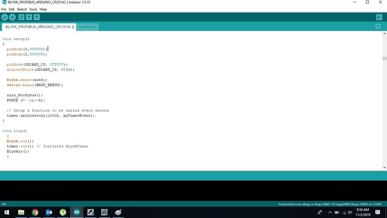Show hidden system tray icons chevron
Viewport: 387px width, 218px height.
(330, 212)
